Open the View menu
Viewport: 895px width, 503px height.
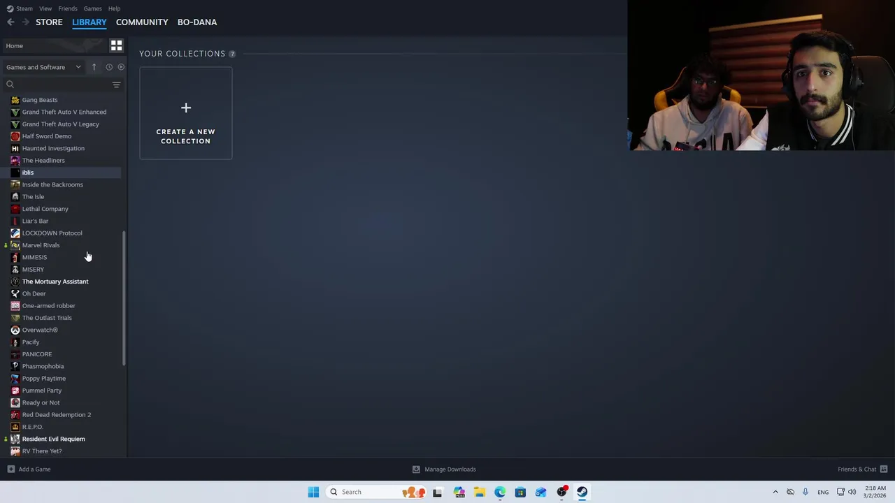[x=45, y=8]
